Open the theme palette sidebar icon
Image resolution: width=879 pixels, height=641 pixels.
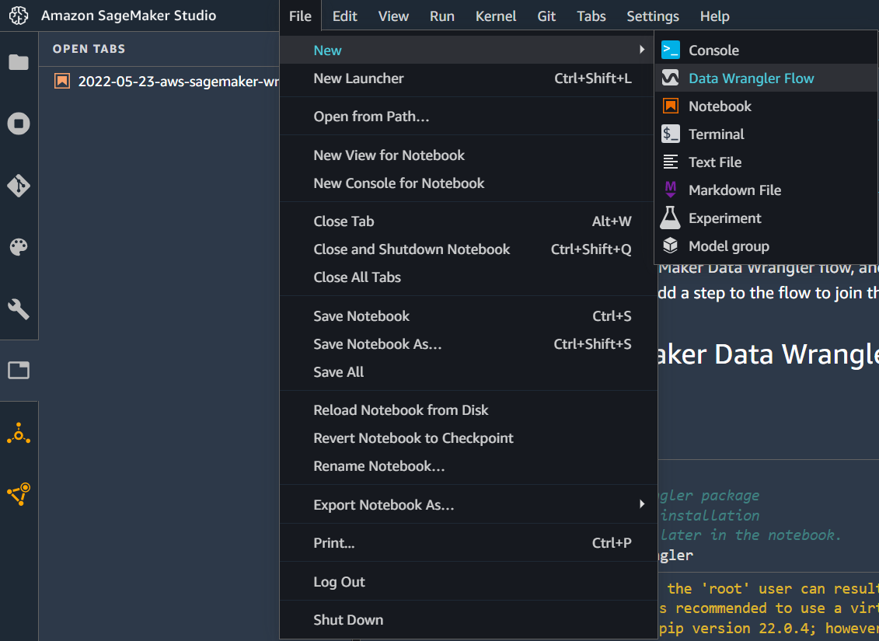click(19, 247)
